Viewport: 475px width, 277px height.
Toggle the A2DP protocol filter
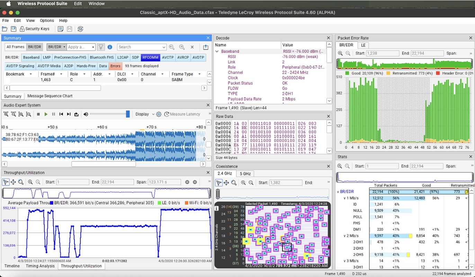68,66
